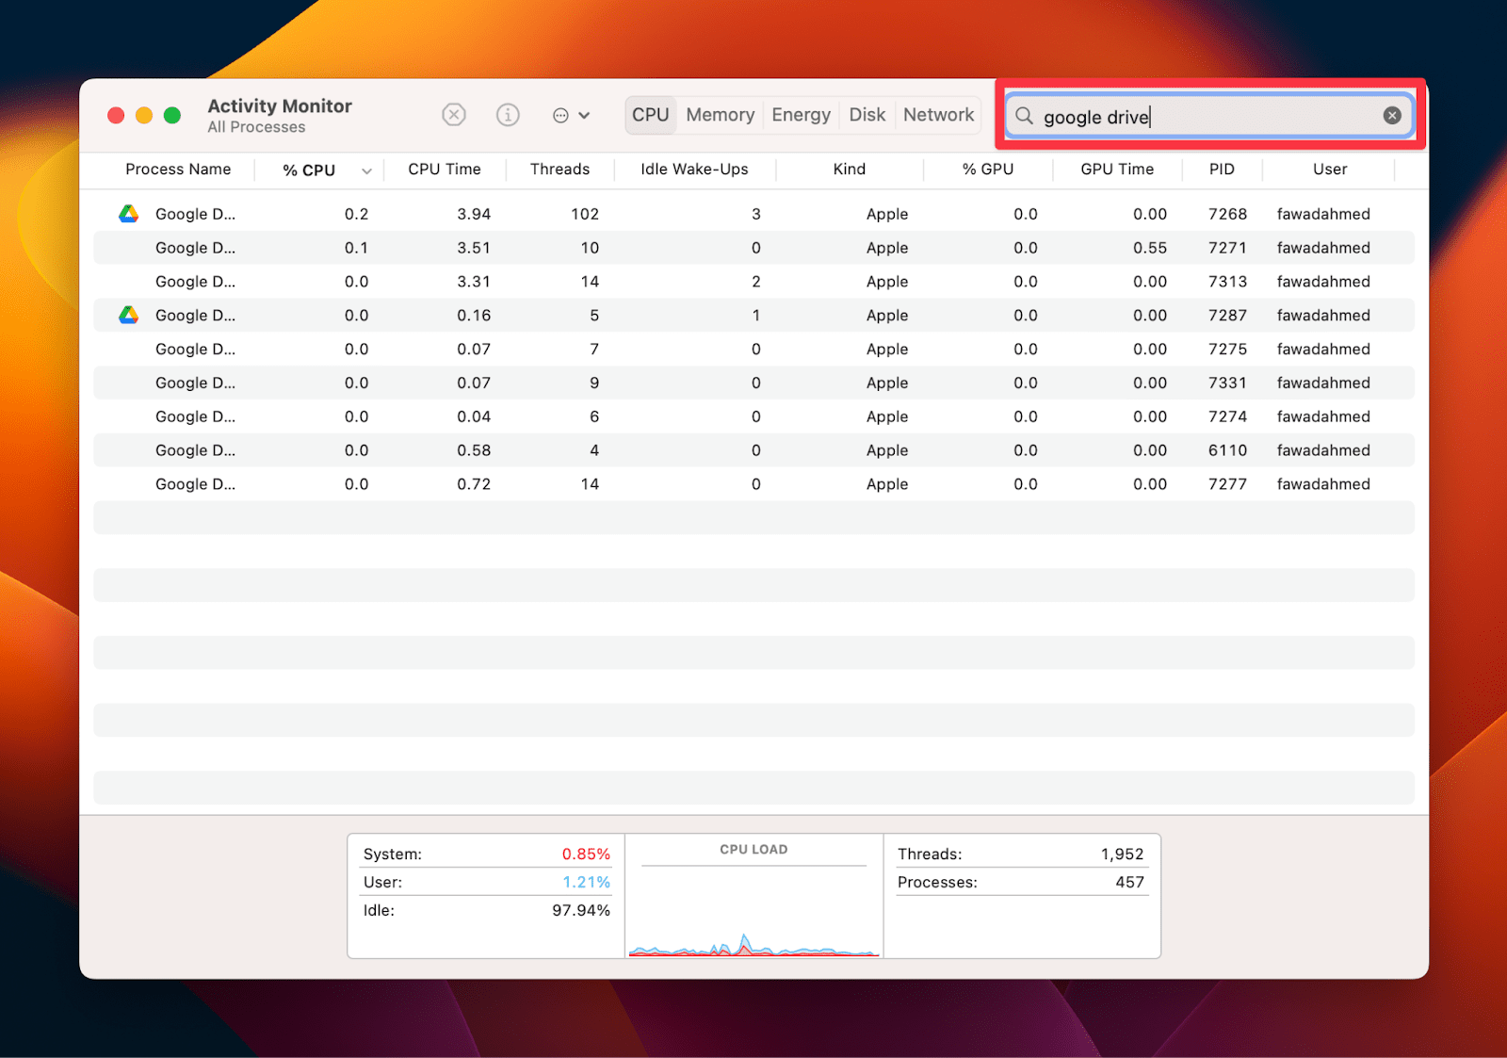Click the green full screen window button
1507x1058 pixels.
pyautogui.click(x=172, y=115)
